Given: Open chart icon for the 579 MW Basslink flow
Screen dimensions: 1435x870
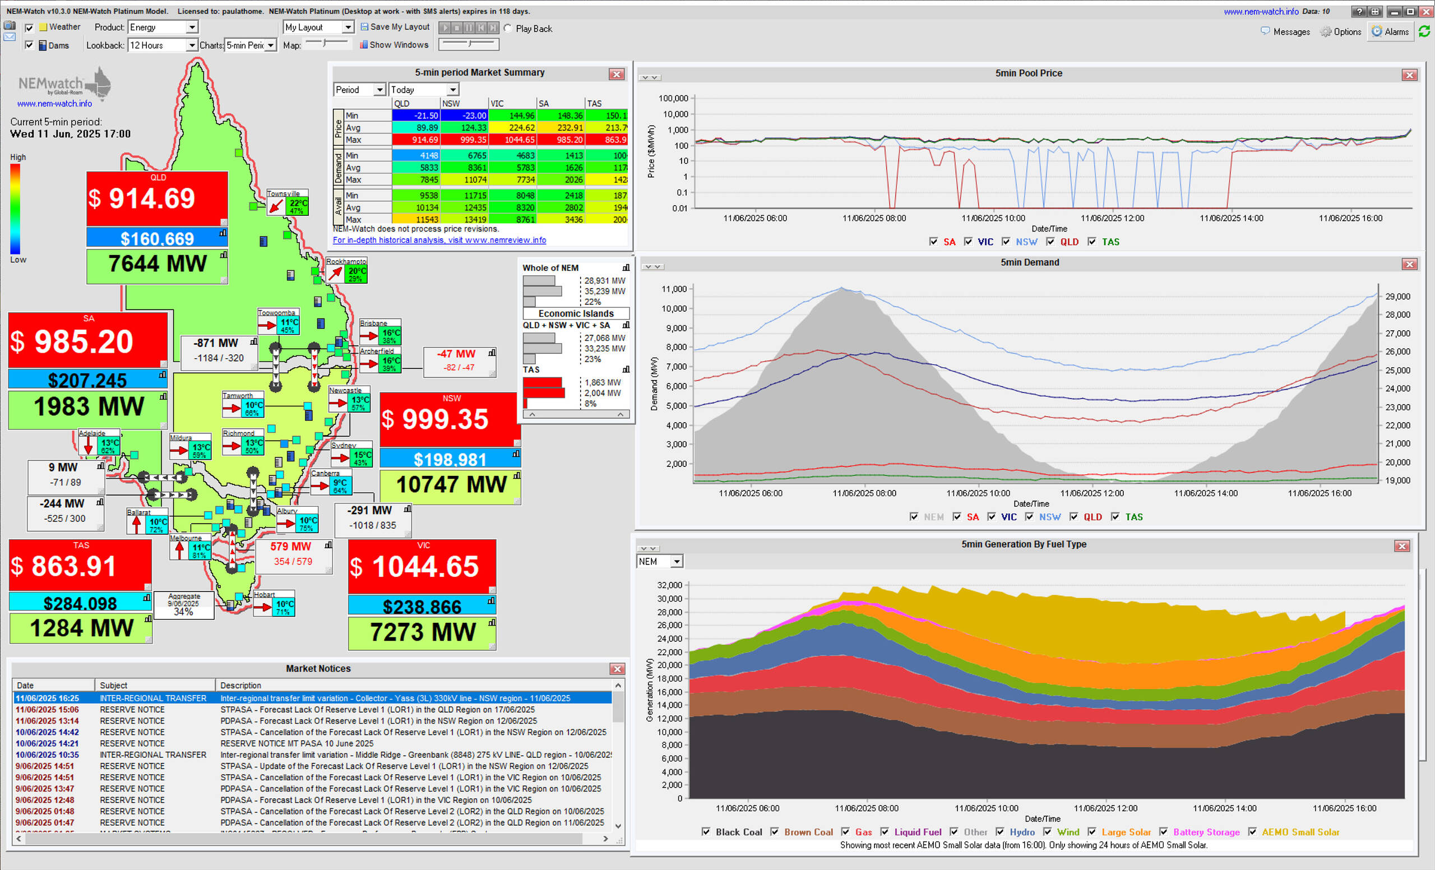Looking at the screenshot, I should [328, 545].
